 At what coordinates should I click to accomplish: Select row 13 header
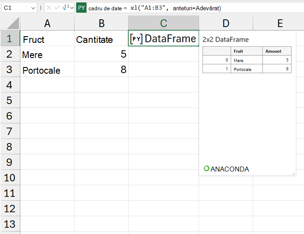click(x=10, y=224)
